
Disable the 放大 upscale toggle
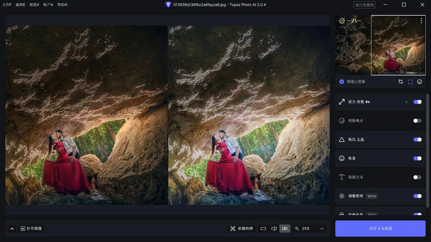pyautogui.click(x=417, y=102)
